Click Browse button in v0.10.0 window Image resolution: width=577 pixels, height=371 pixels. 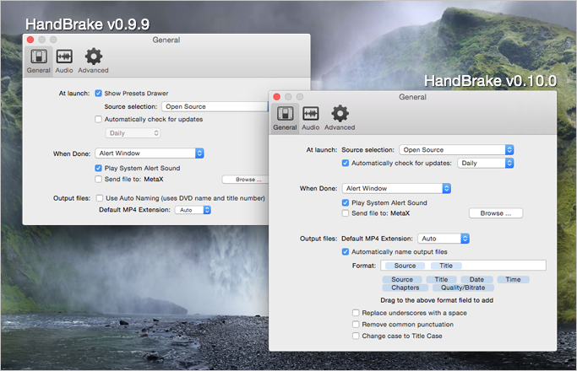[496, 213]
